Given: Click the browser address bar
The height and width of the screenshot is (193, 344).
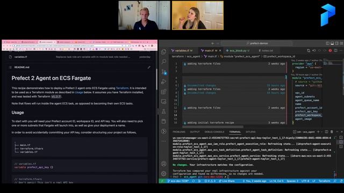Looking at the screenshot, I should tap(71, 46).
